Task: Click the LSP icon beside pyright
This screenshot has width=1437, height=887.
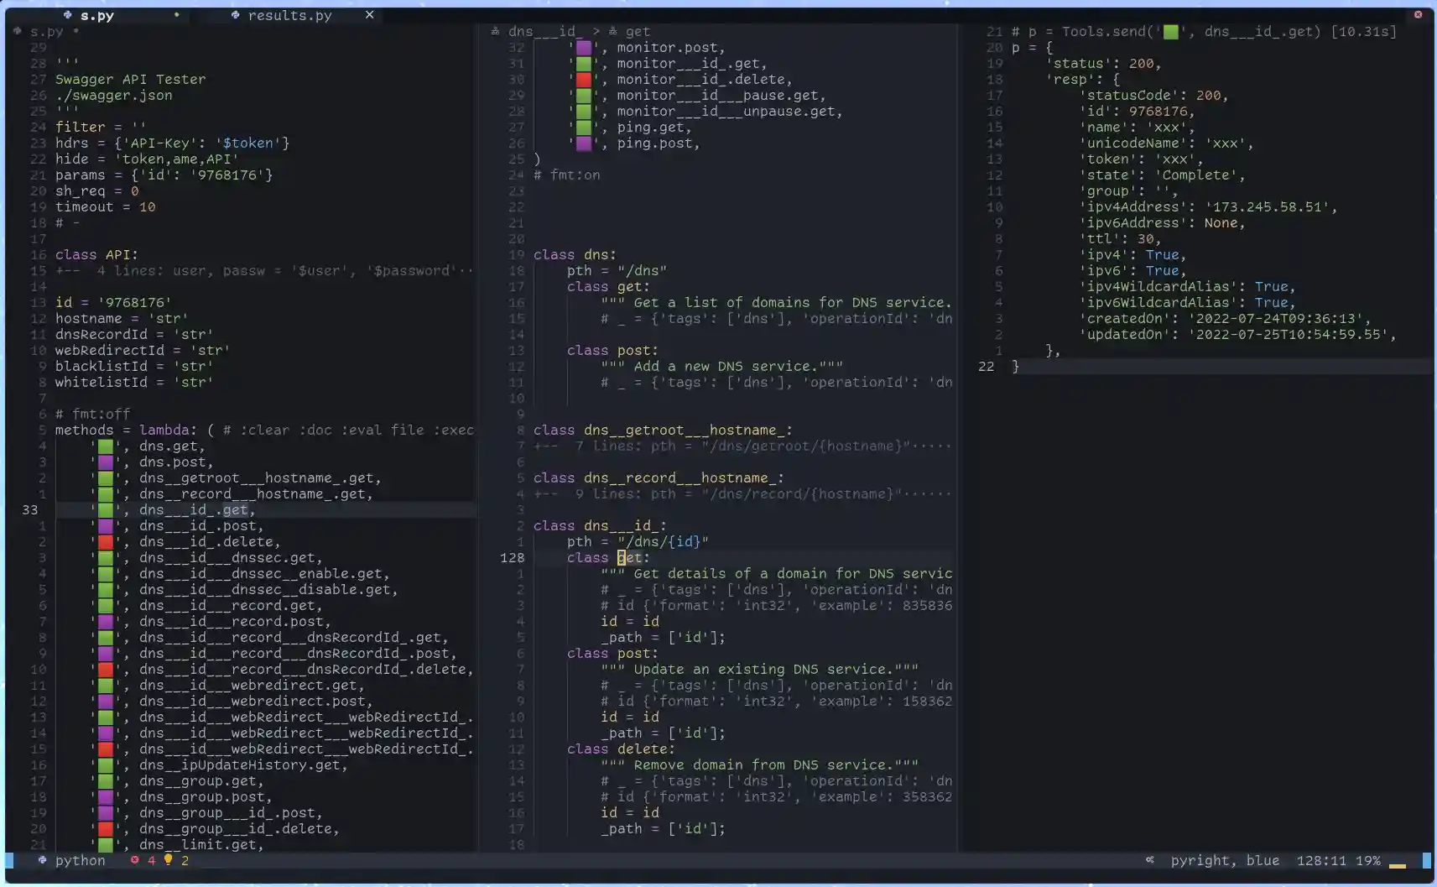Action: tap(1149, 860)
